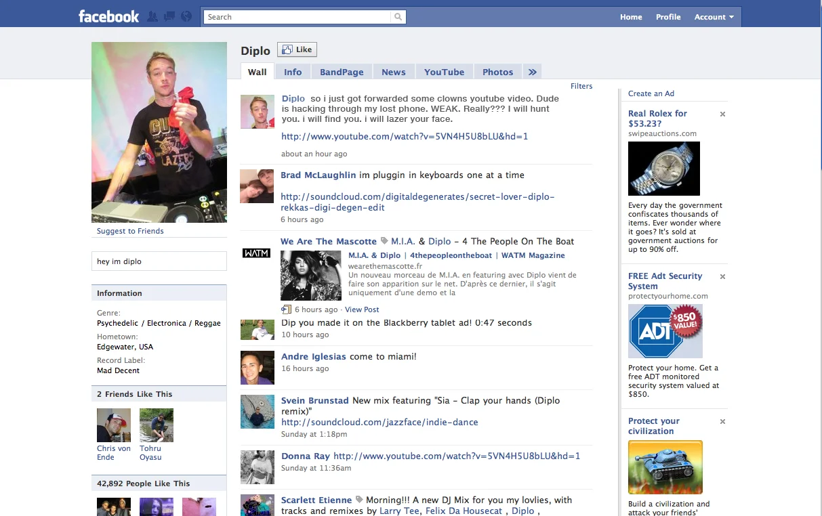Focus the Search input field
The image size is (822, 516).
pos(298,17)
